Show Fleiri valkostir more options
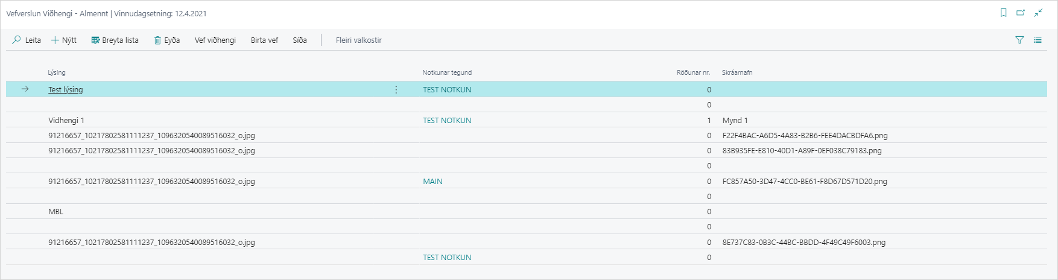 pos(359,40)
